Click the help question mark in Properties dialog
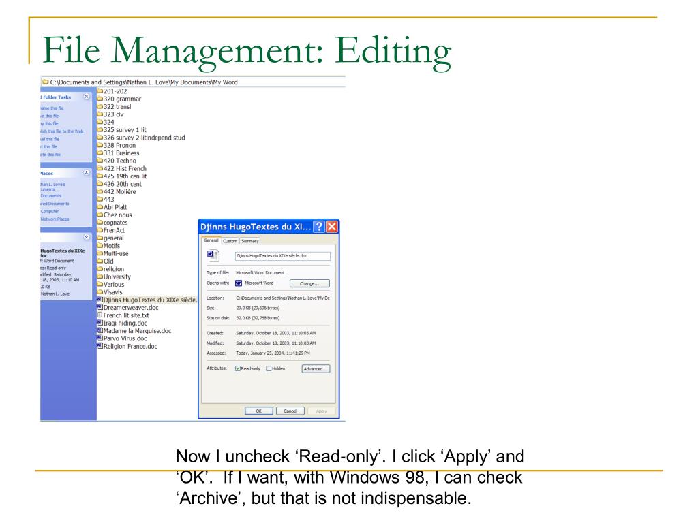The height and width of the screenshot is (523, 698). click(x=319, y=227)
